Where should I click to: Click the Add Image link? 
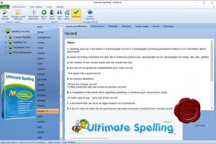(200, 126)
